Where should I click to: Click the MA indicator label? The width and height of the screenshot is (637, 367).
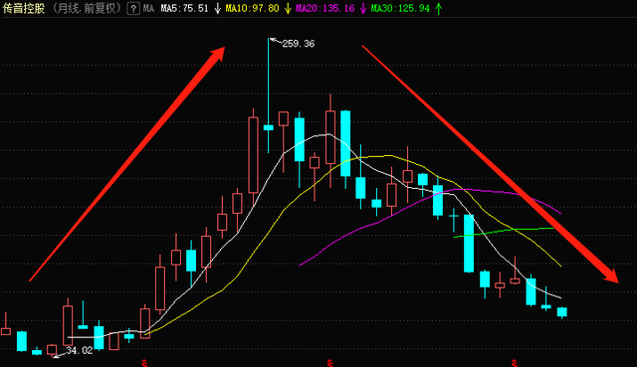(x=148, y=8)
